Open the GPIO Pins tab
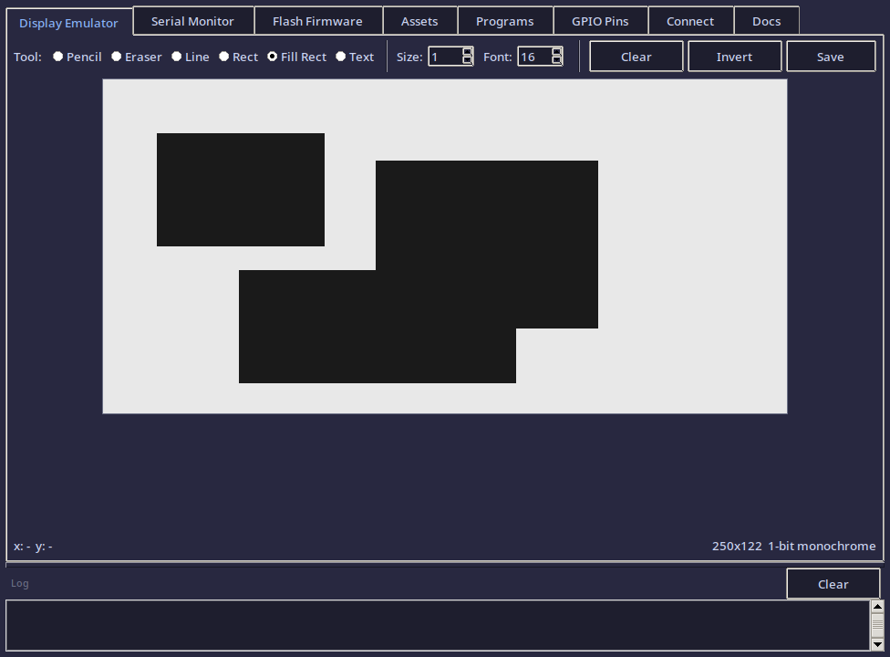The image size is (890, 657). click(x=600, y=20)
